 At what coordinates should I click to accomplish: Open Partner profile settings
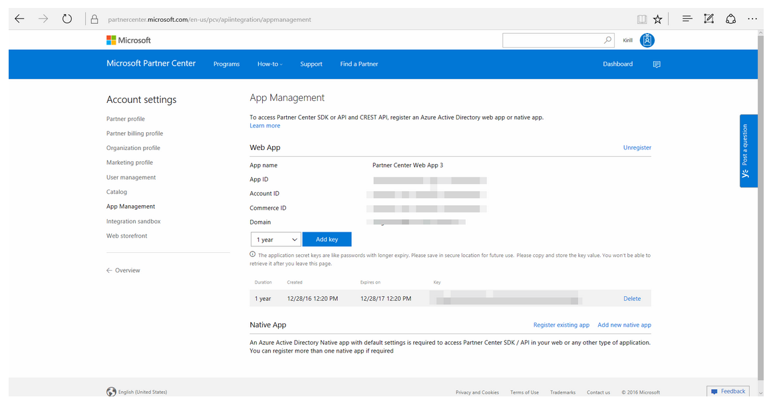point(126,119)
